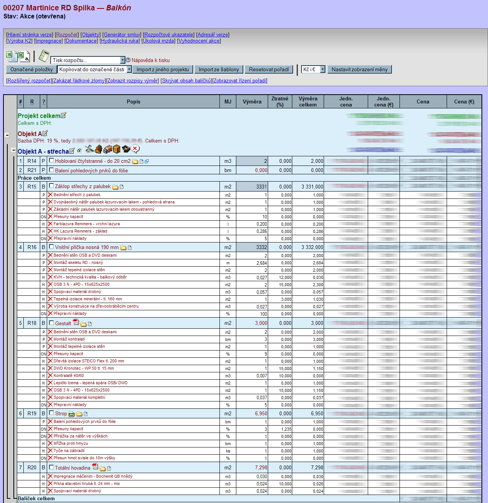Edit Objekt A - střecha via pencil icon
This screenshot has height=503, width=488.
click(72, 151)
